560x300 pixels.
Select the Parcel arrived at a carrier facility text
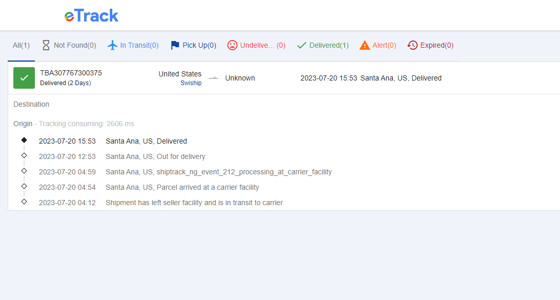click(182, 187)
